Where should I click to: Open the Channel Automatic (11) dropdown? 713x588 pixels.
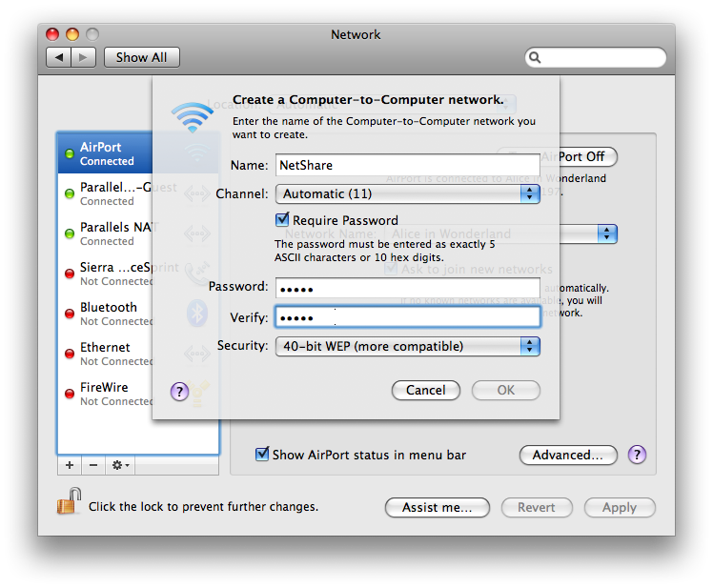(407, 194)
